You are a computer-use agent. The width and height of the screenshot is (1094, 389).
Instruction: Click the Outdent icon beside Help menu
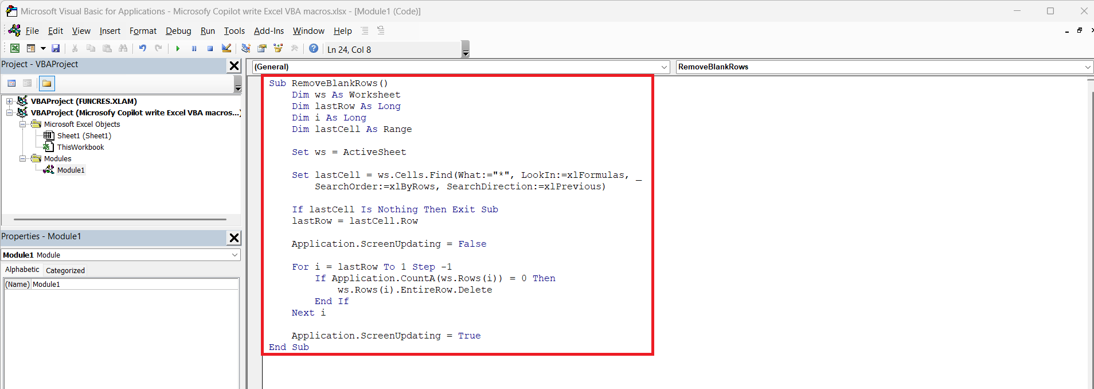381,30
